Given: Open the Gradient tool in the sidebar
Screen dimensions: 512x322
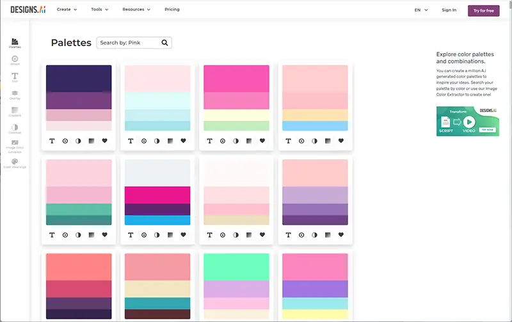Looking at the screenshot, I should point(15,111).
